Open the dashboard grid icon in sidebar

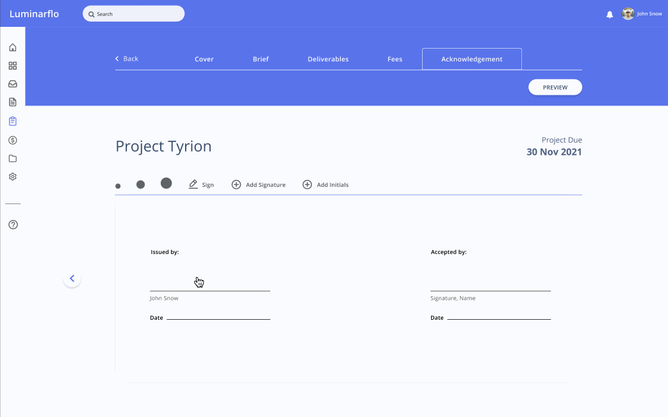pyautogui.click(x=13, y=65)
